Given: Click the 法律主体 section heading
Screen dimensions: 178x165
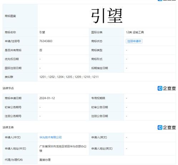Looking at the screenshot, I should (8, 127).
